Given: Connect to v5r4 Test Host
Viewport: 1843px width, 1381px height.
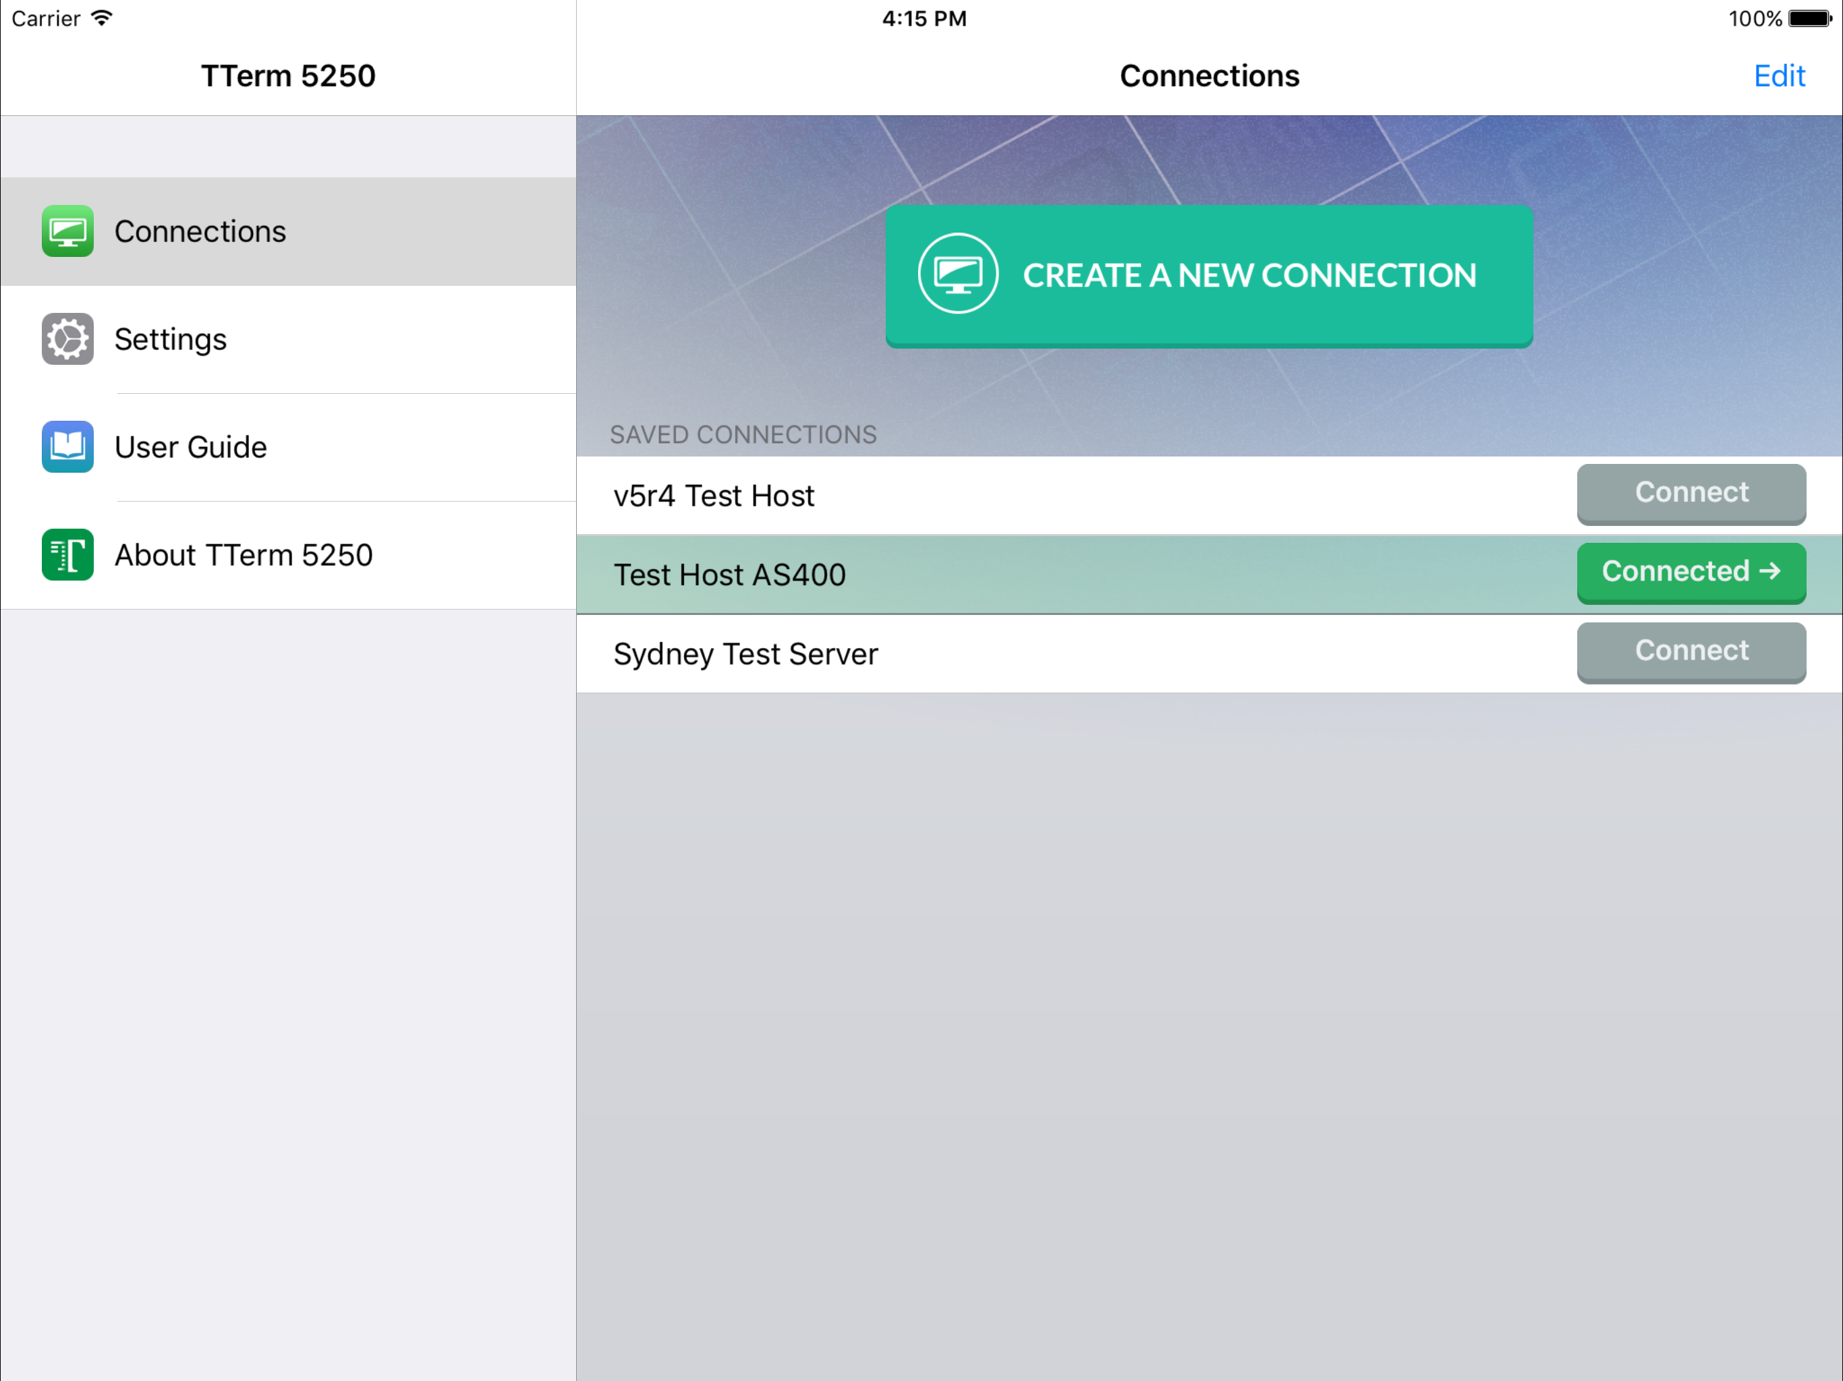Looking at the screenshot, I should (x=1691, y=494).
